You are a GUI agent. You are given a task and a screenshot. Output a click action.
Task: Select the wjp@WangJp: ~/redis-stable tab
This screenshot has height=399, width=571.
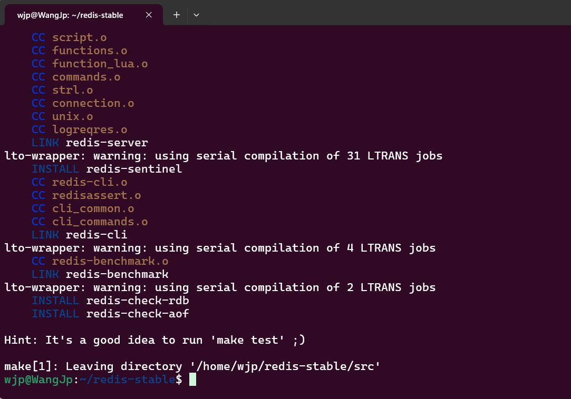84,15
